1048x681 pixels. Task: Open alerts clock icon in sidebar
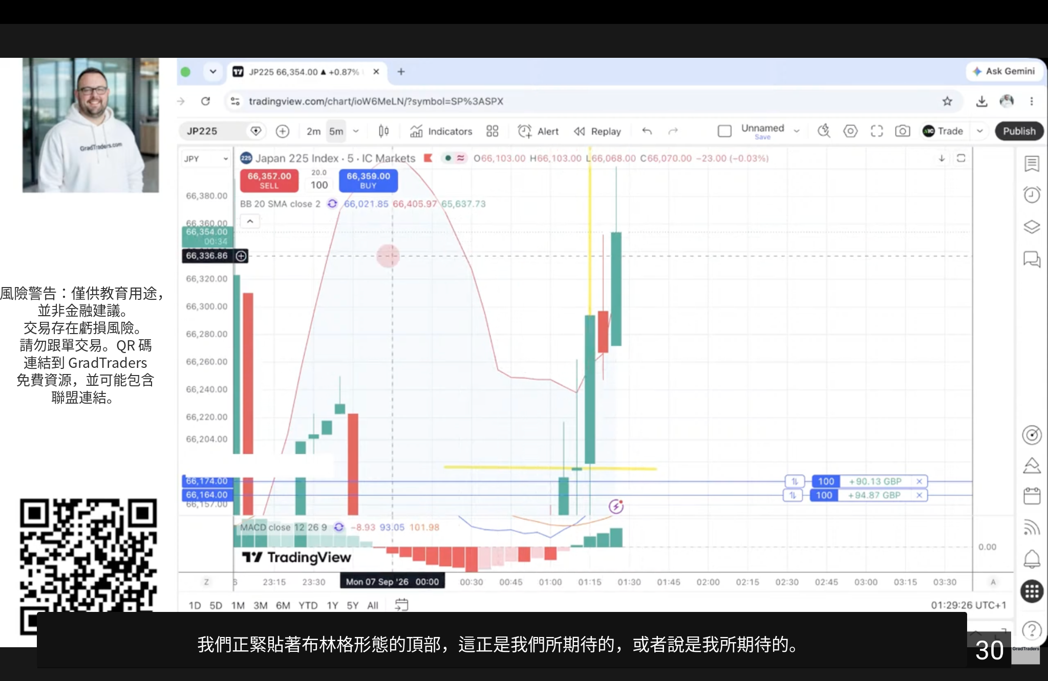(1032, 194)
